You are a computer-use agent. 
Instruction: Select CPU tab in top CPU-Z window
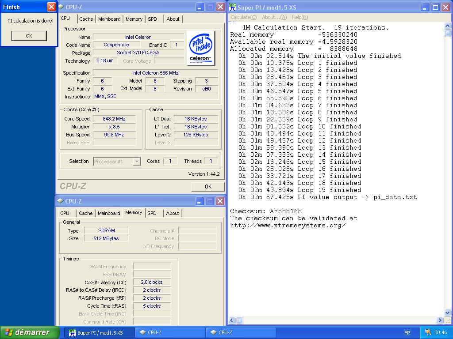(65, 18)
